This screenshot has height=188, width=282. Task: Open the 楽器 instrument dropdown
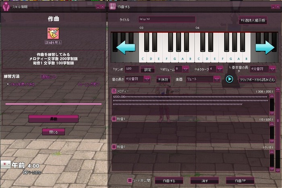point(217,79)
